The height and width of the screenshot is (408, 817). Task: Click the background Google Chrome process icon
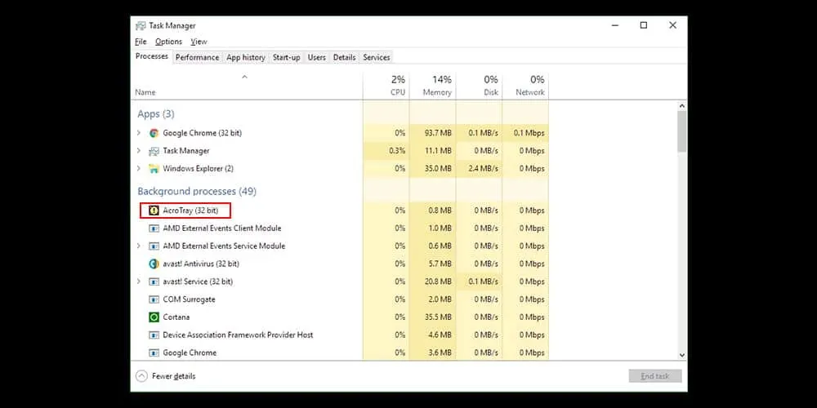(154, 353)
